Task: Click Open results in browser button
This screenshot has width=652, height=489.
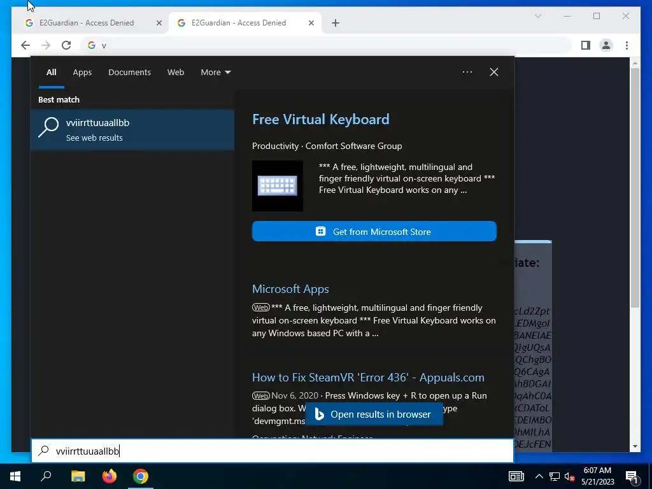Action: (374, 414)
